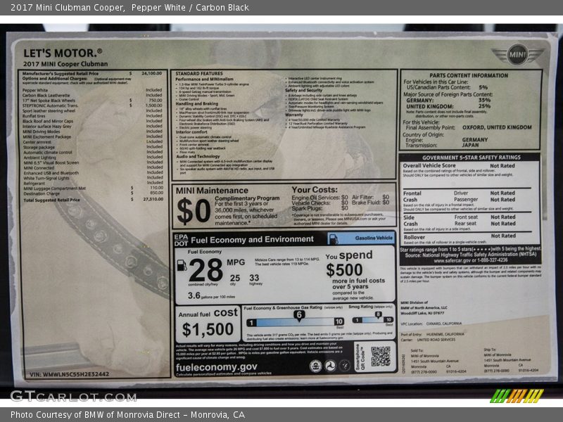
Task: Click the smog rating marker 8
Action: point(378,315)
